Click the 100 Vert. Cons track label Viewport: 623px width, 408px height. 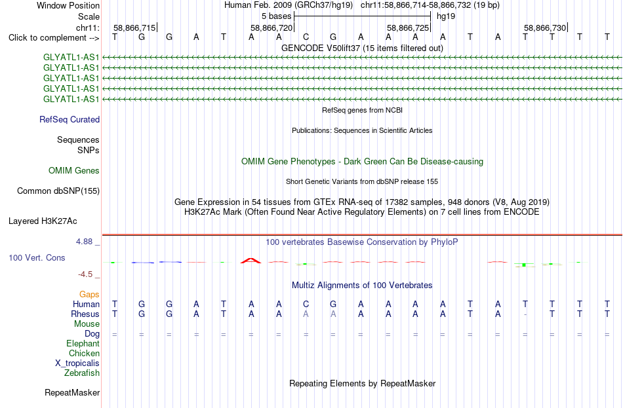(x=37, y=257)
